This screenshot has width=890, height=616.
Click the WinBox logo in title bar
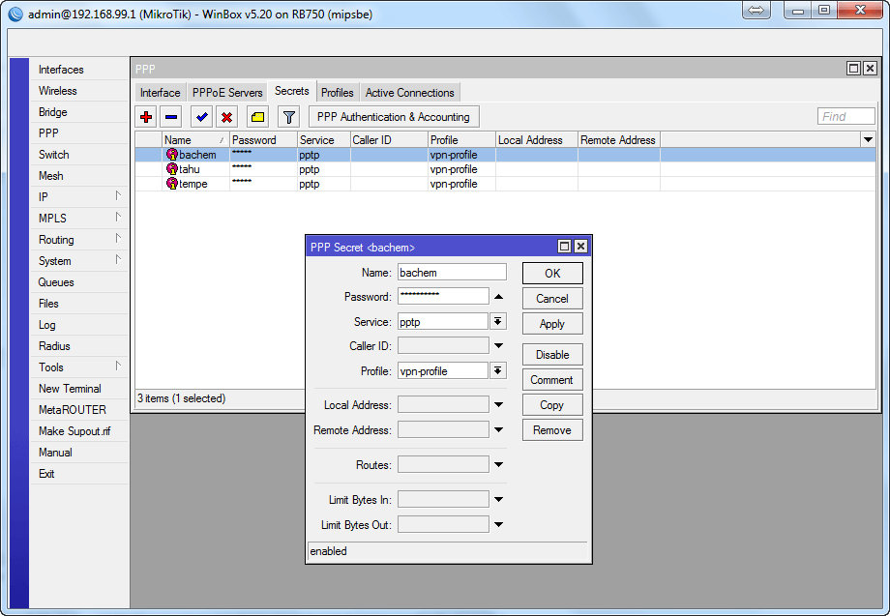point(15,15)
